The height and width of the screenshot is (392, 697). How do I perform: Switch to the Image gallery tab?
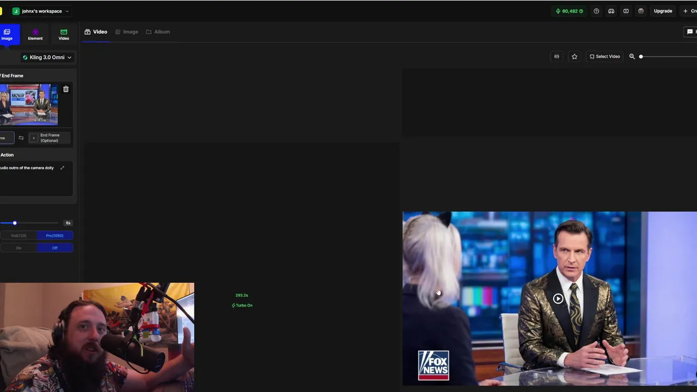(x=126, y=32)
